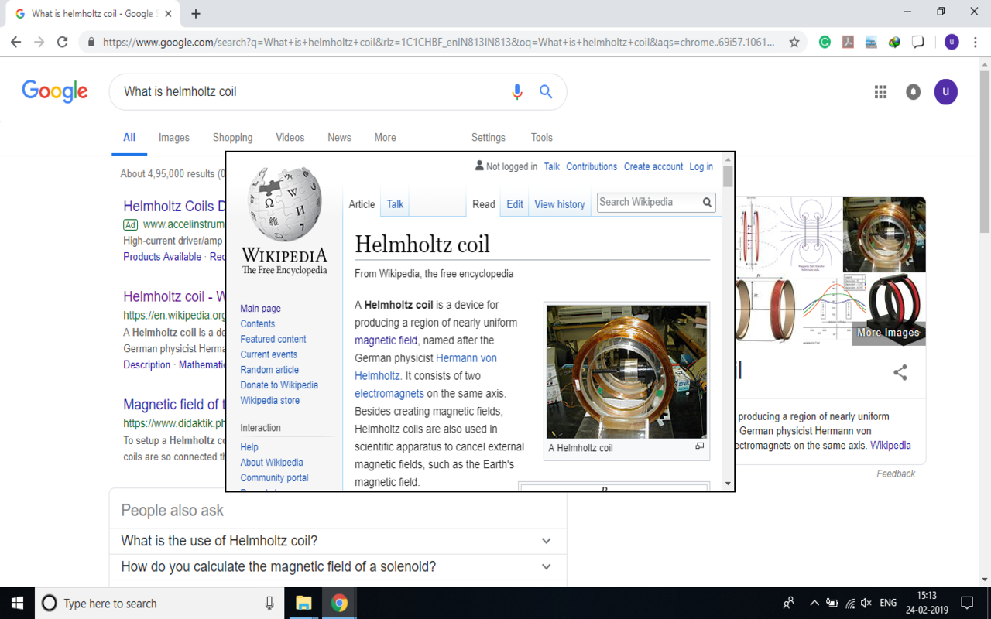Click the Wikipedia Log in link

[x=701, y=167]
